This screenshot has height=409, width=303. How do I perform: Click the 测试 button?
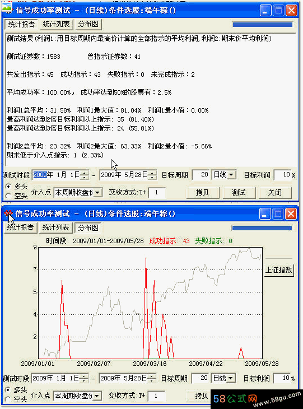pos(239,193)
